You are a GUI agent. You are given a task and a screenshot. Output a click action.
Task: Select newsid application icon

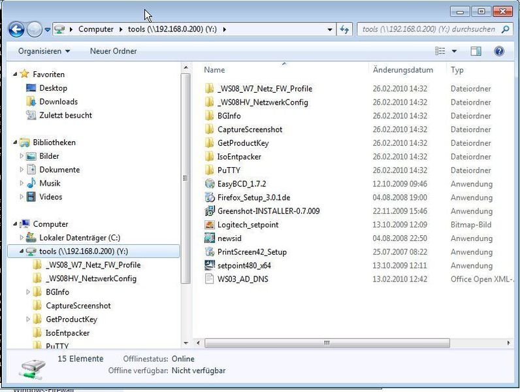(210, 238)
